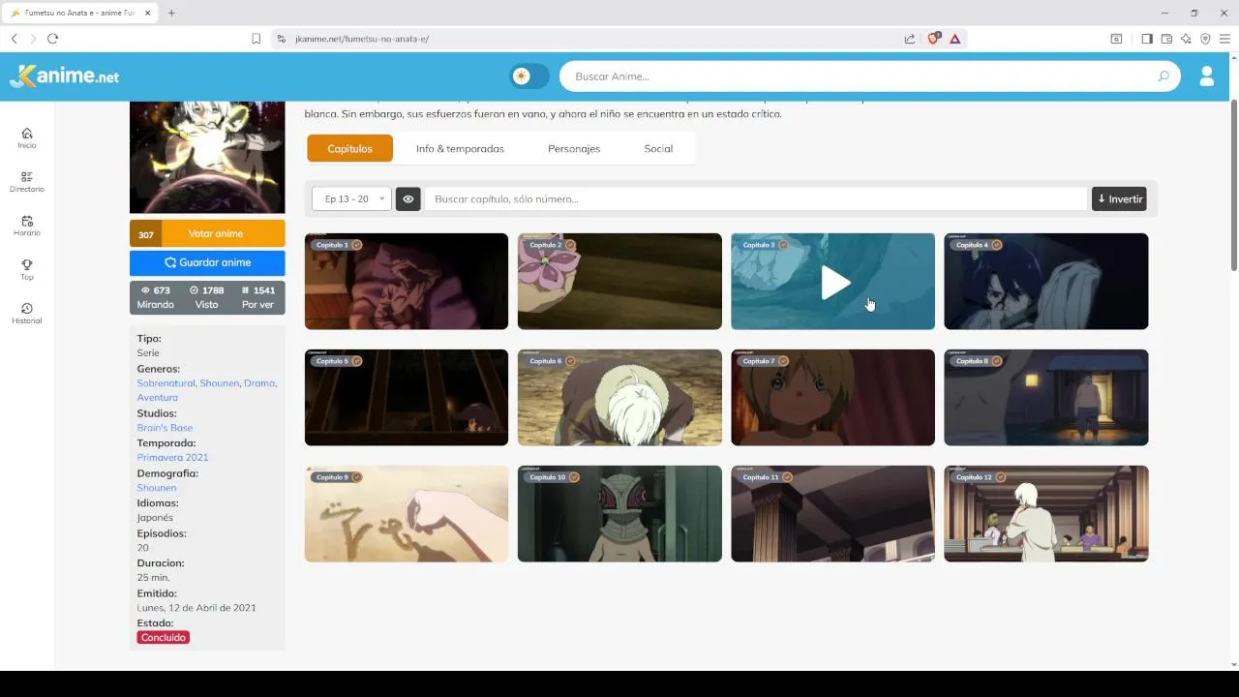Open the Shounen genre link
1239x697 pixels.
click(x=219, y=383)
